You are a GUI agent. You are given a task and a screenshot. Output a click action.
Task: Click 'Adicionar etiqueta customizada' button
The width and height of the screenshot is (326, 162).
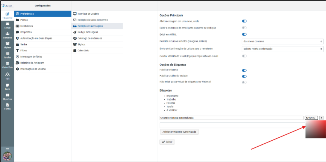click(x=179, y=132)
